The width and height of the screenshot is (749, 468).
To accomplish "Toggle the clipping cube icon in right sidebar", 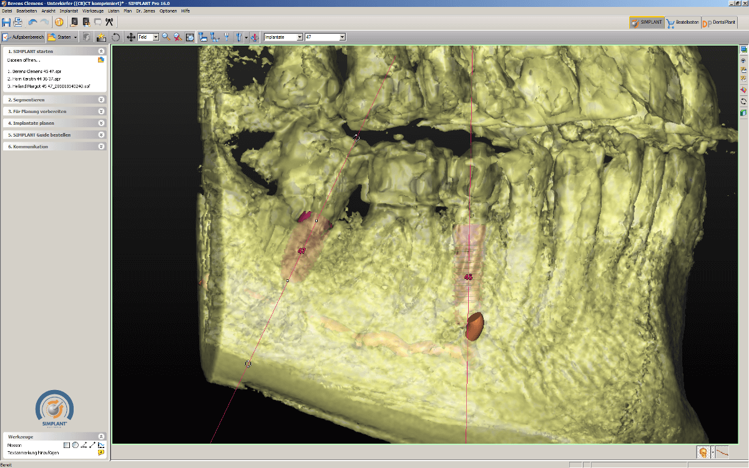I will (743, 113).
